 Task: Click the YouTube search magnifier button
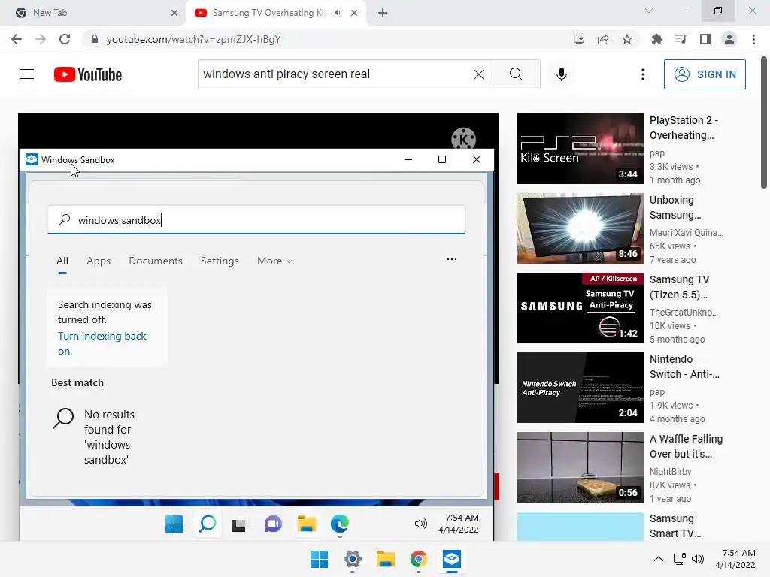(x=516, y=74)
